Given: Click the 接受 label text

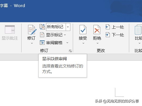Looking at the screenshot, I should pos(83,38).
